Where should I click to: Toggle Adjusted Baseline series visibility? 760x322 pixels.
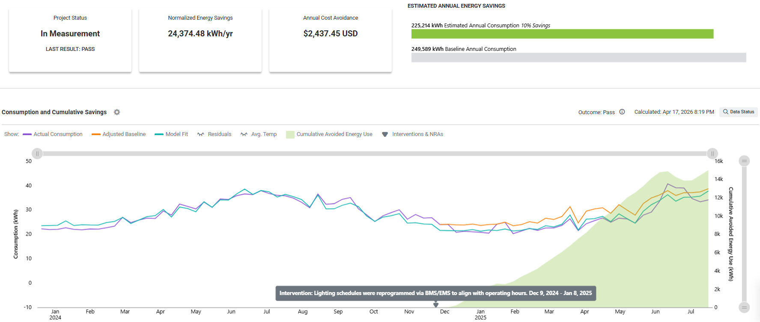[119, 134]
